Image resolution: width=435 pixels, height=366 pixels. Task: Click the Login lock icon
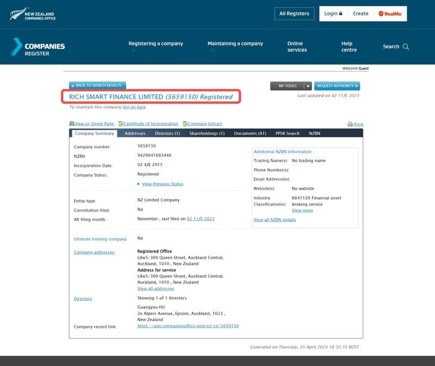(341, 13)
